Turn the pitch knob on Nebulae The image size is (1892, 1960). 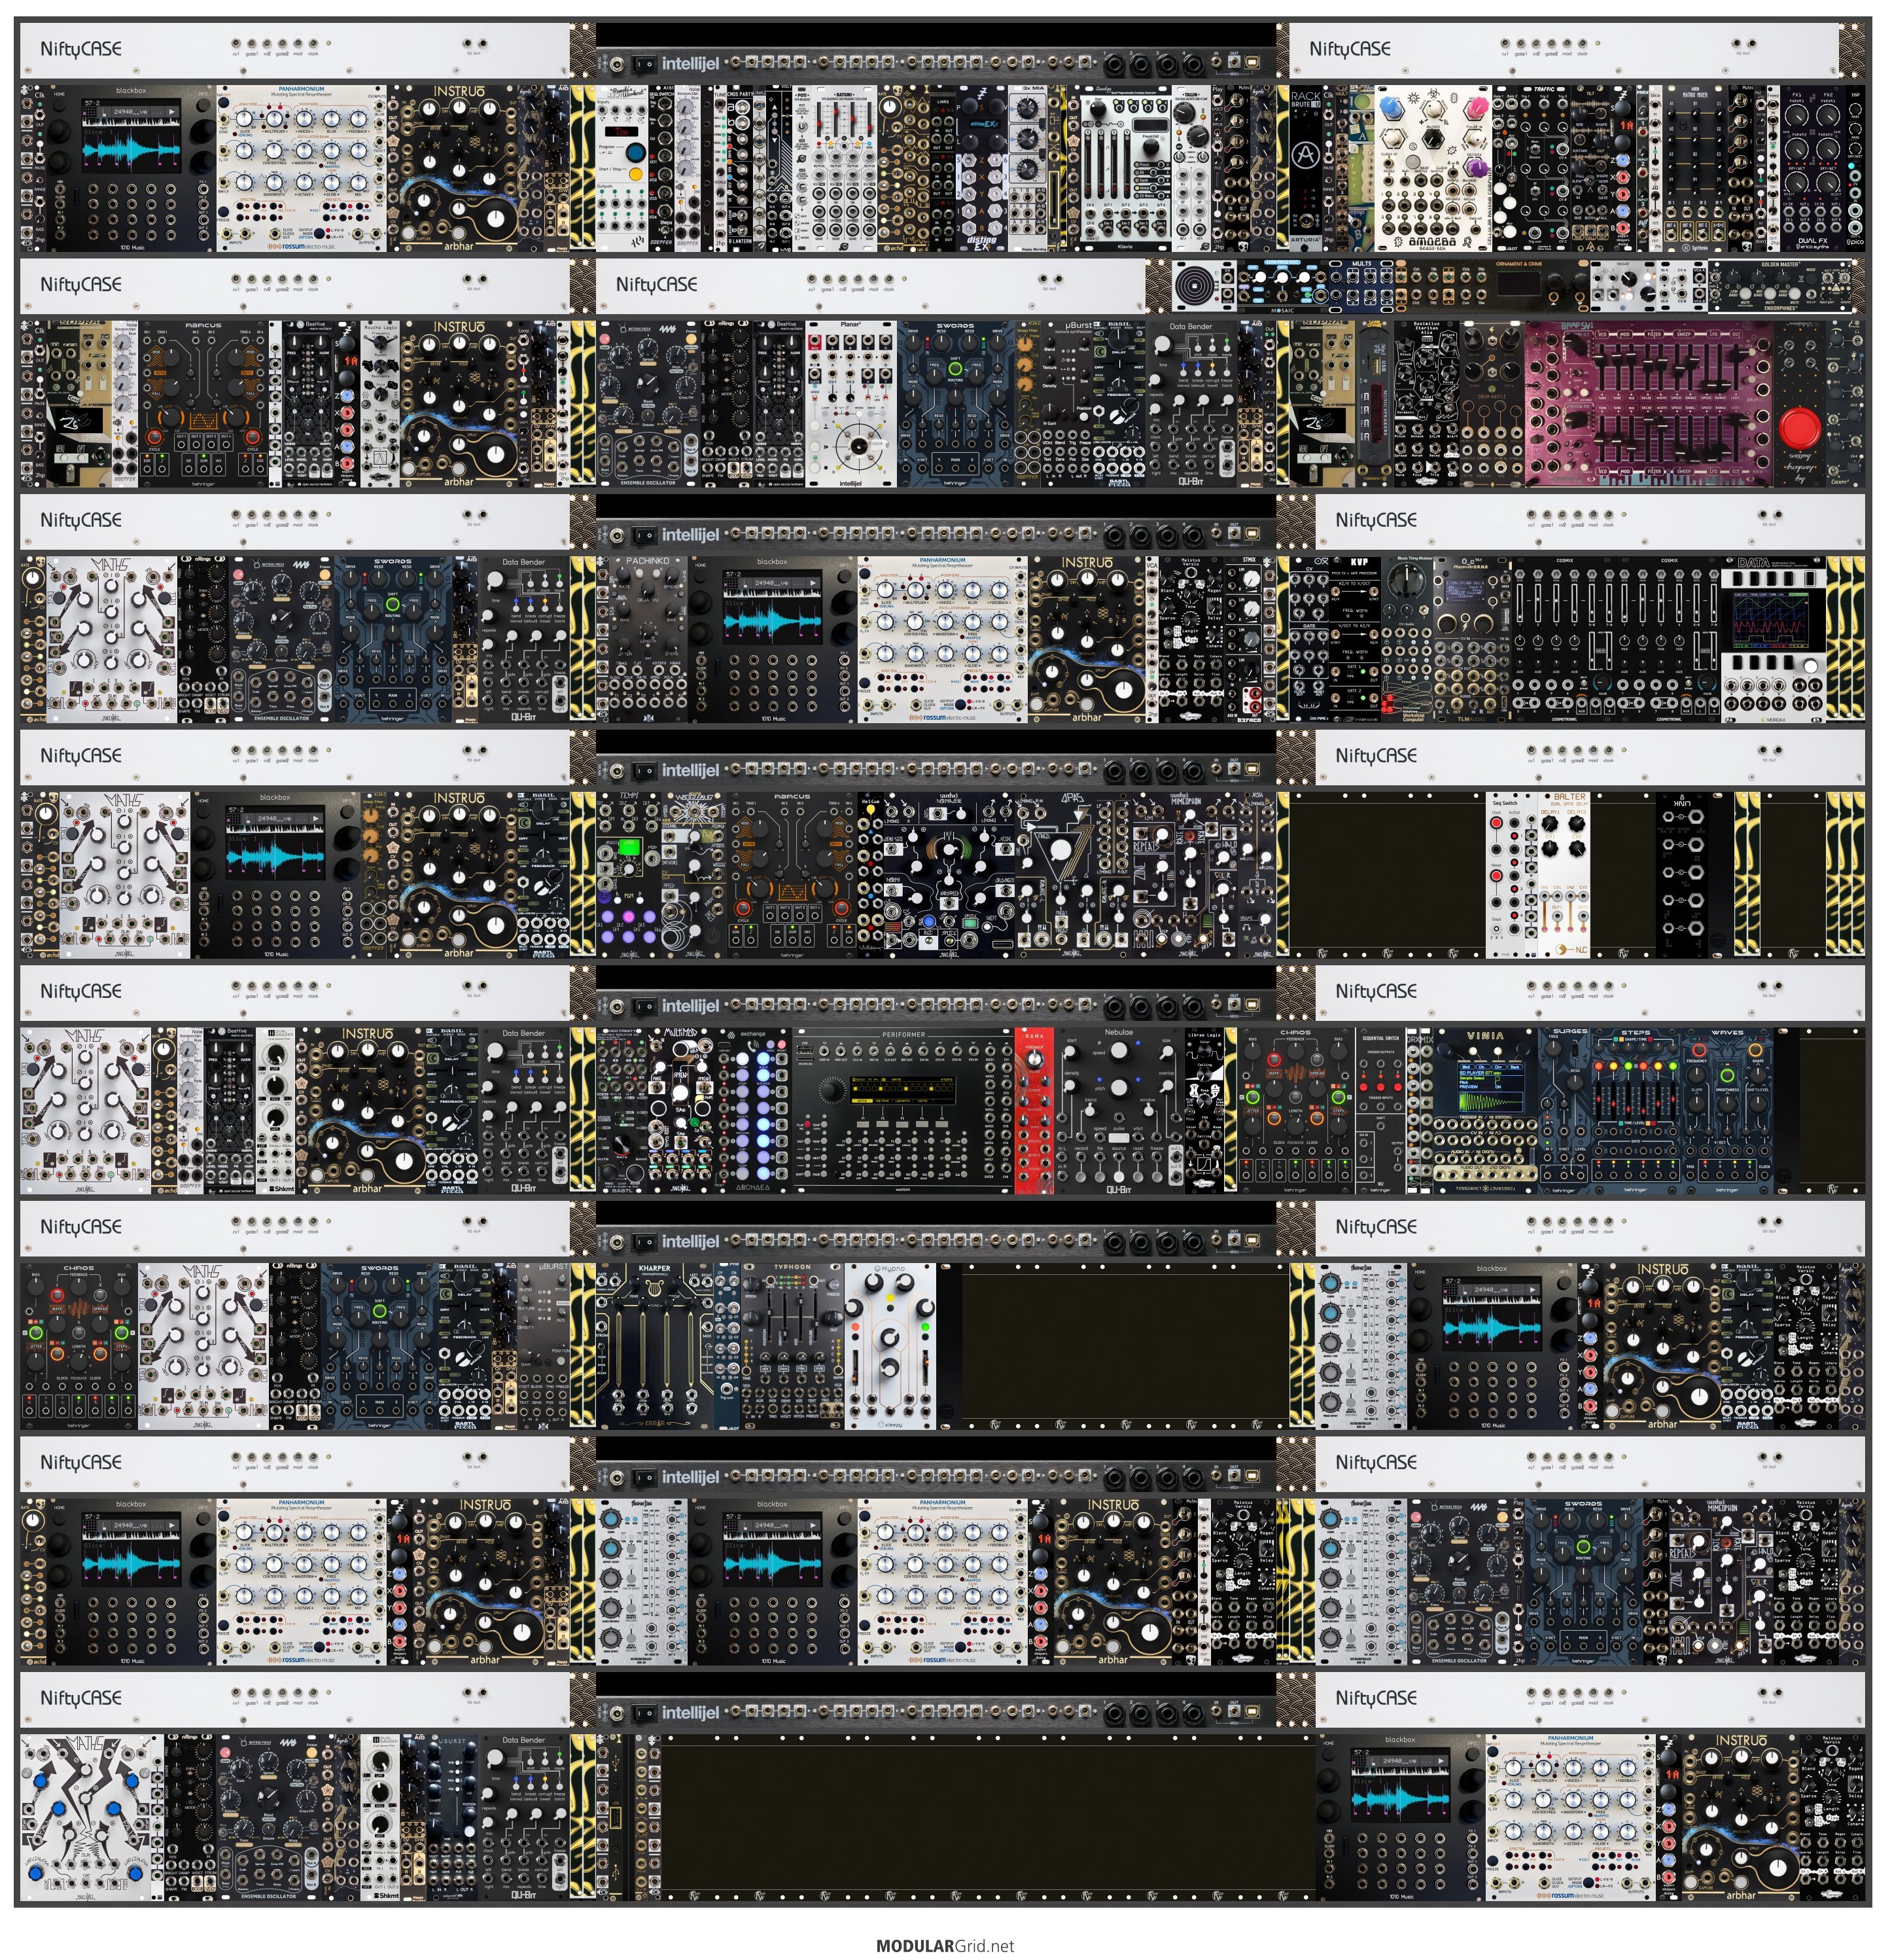[x=1119, y=1089]
